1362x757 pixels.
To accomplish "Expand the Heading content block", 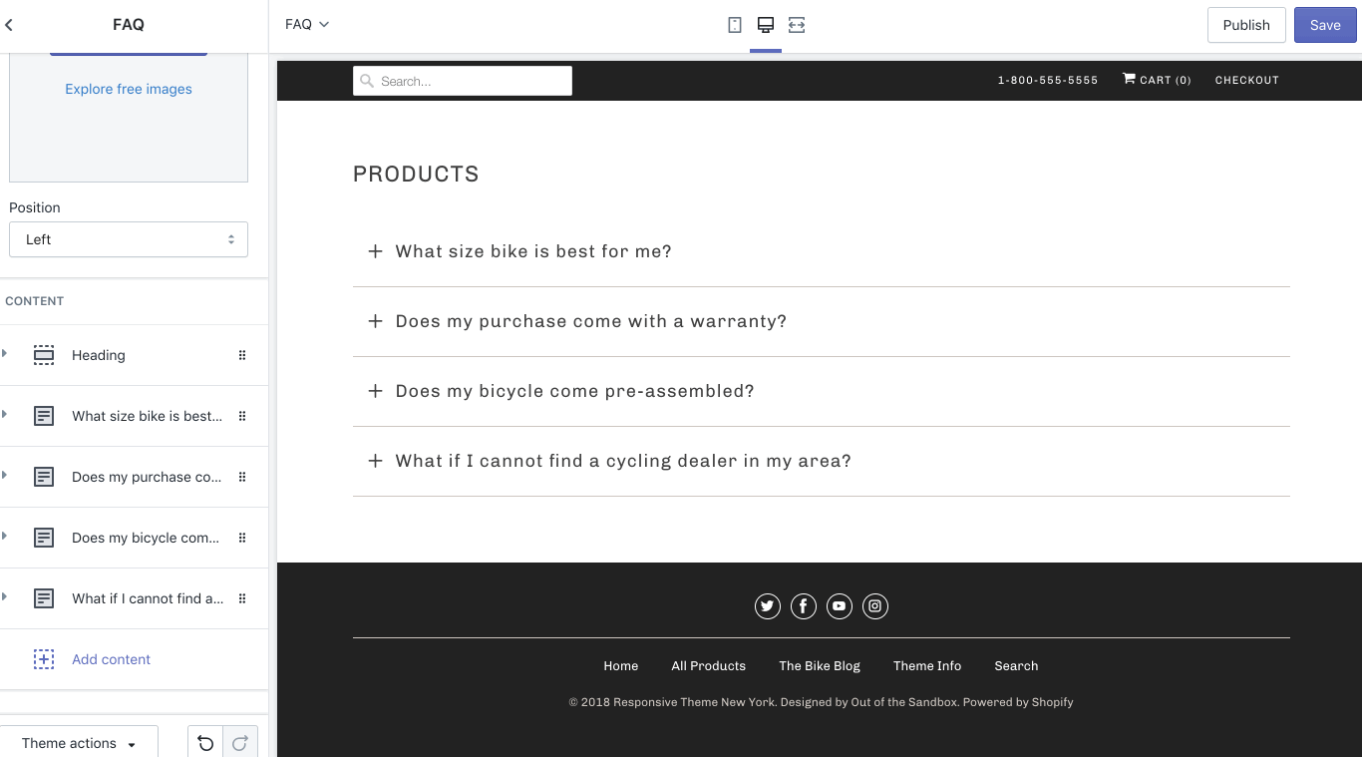I will pos(5,354).
